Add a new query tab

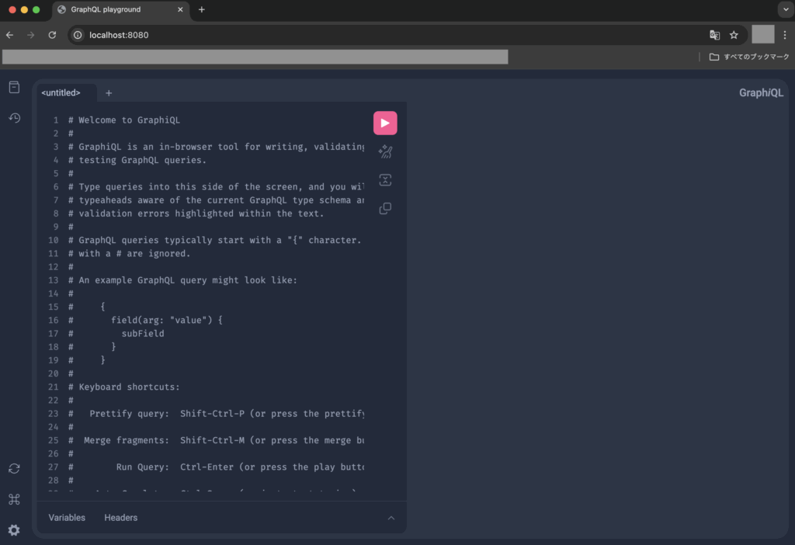click(x=109, y=93)
